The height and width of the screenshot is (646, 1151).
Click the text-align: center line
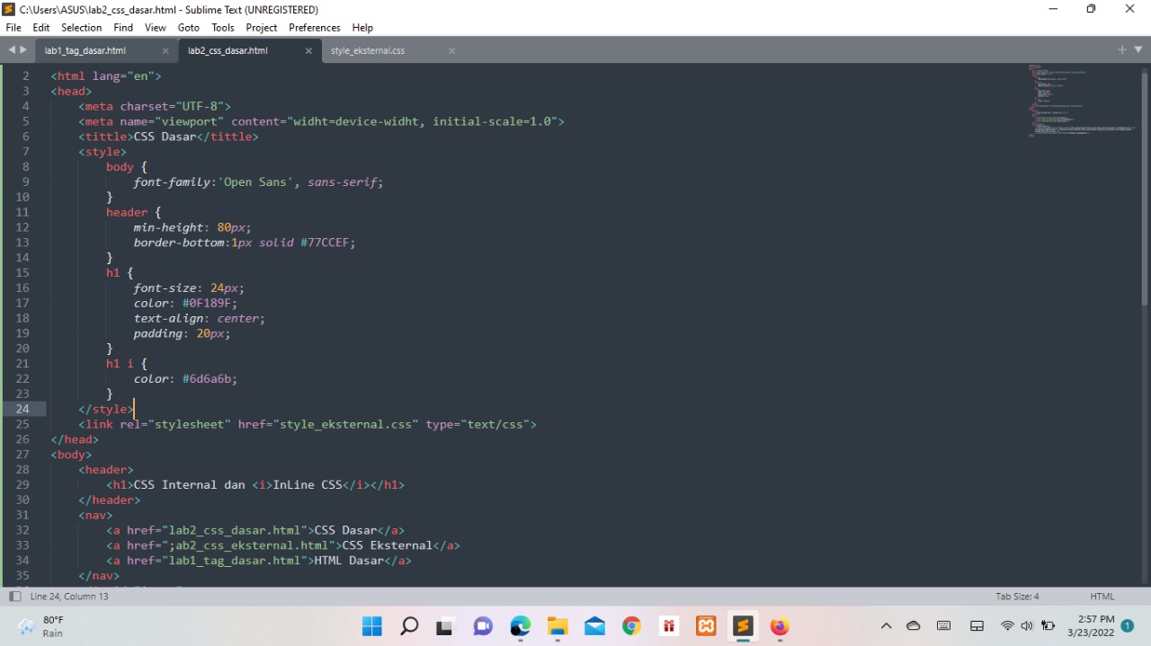point(199,318)
